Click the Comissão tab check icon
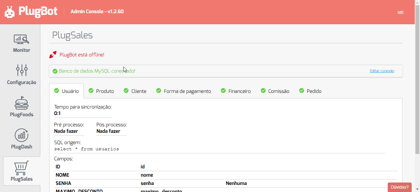Screen dimensions: 420x192 (x=263, y=90)
